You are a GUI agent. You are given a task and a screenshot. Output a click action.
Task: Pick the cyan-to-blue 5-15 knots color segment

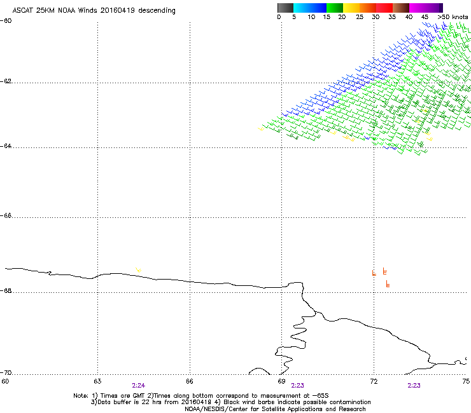coord(310,8)
